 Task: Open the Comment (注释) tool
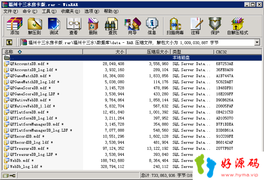[196, 26]
